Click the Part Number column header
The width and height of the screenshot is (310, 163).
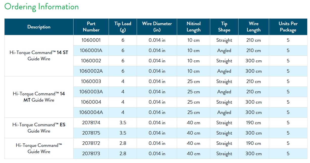(91, 27)
